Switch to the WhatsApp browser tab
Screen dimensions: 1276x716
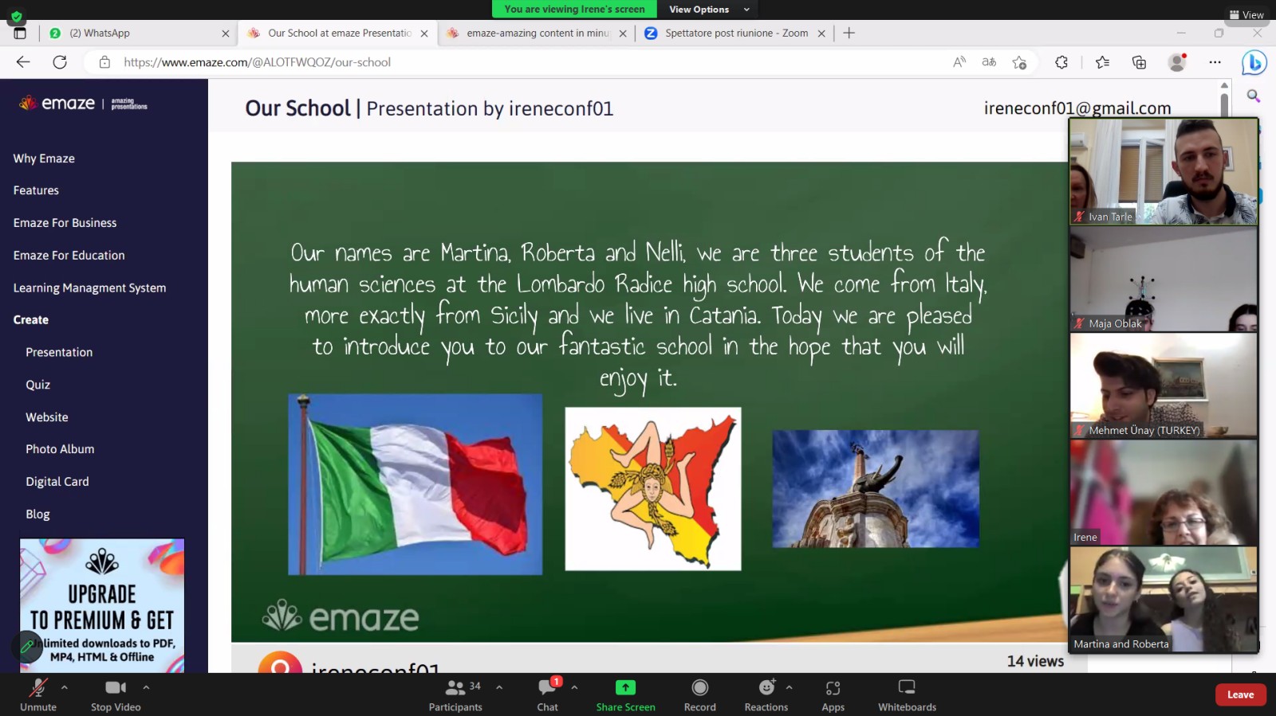coord(136,33)
